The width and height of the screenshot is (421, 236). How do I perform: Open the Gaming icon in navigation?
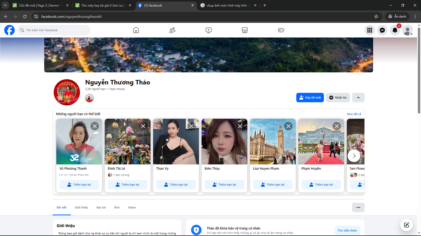281,30
